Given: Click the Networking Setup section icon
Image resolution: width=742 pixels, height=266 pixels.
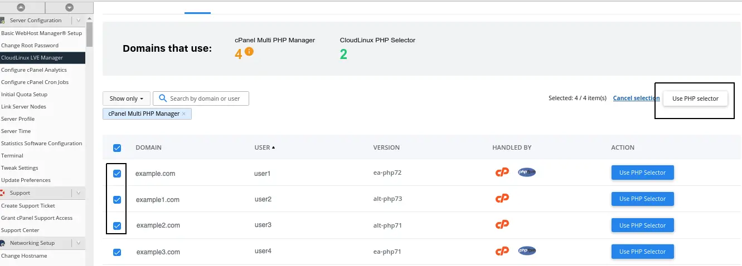Looking at the screenshot, I should [3, 243].
